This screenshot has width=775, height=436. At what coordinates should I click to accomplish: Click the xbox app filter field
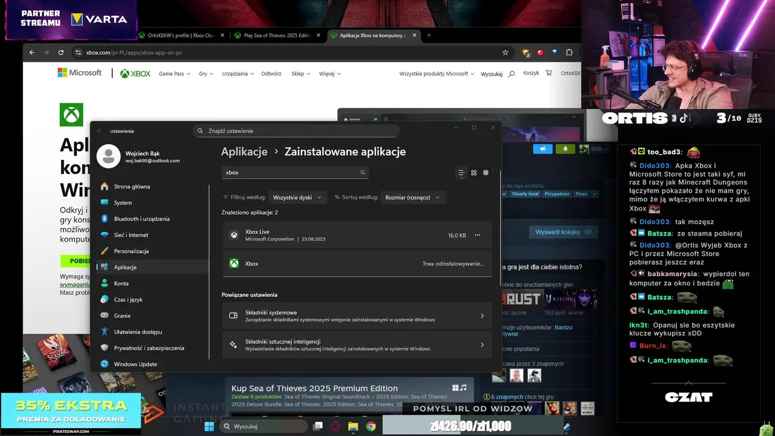pyautogui.click(x=295, y=173)
